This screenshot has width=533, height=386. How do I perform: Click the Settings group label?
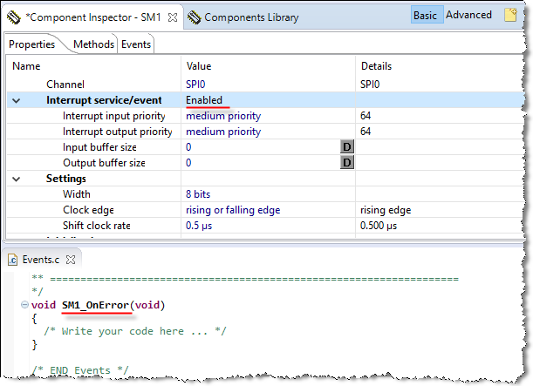tap(66, 179)
